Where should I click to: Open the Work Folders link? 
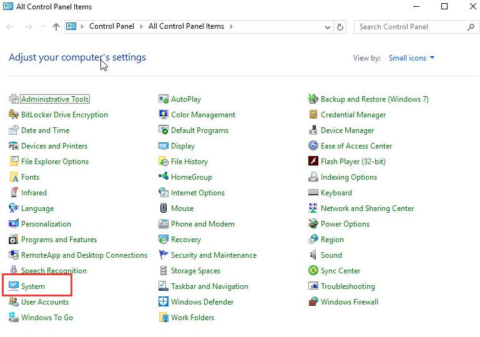coord(192,318)
